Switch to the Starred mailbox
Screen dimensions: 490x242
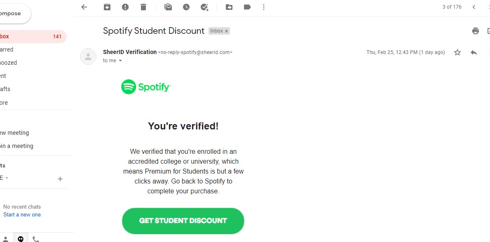click(x=7, y=49)
